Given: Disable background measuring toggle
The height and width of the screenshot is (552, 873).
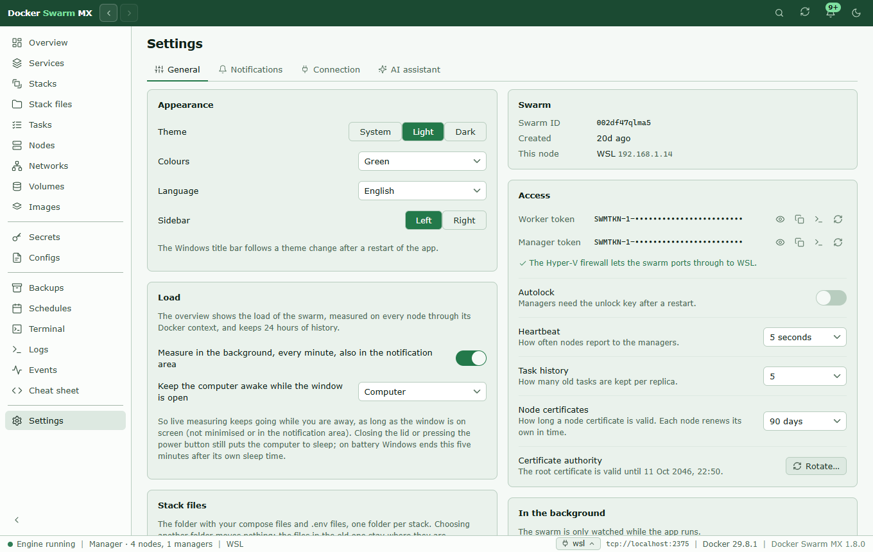Looking at the screenshot, I should pyautogui.click(x=471, y=358).
